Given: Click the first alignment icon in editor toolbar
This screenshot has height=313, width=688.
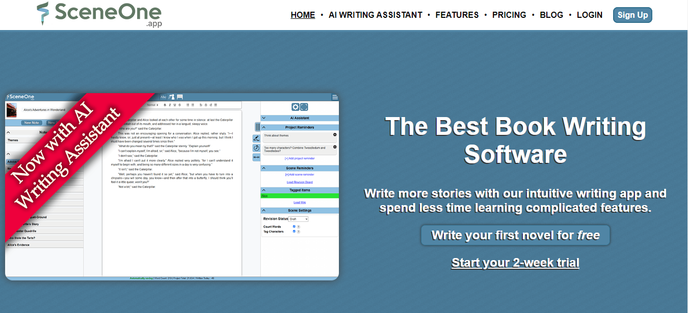Looking at the screenshot, I should click(x=201, y=105).
